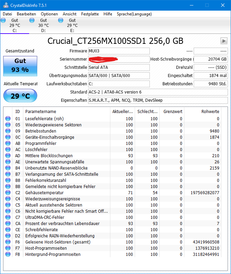
Task: Open the Ansicht menu
Action: [x=70, y=14]
